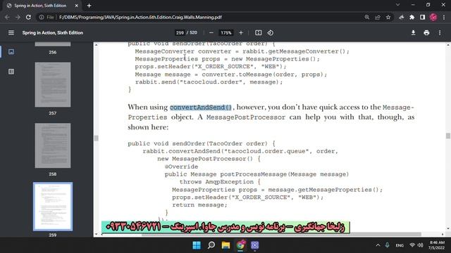
Task: Click the zoom level field 175%
Action: coord(225,33)
